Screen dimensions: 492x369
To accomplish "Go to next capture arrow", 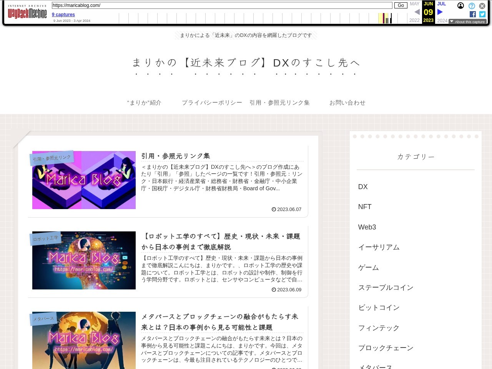I will (440, 12).
